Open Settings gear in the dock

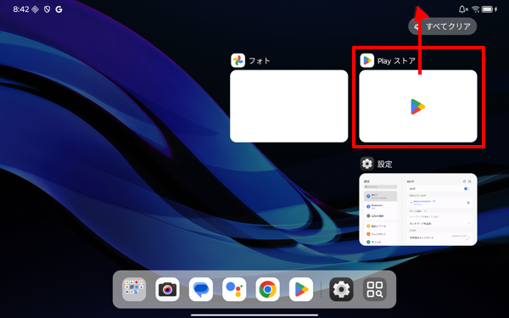[x=342, y=289]
